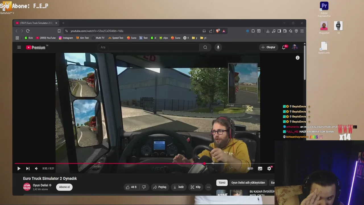The height and width of the screenshot is (205, 364).
Task: Open Brave Rewards triangle icon
Action: (x=224, y=31)
